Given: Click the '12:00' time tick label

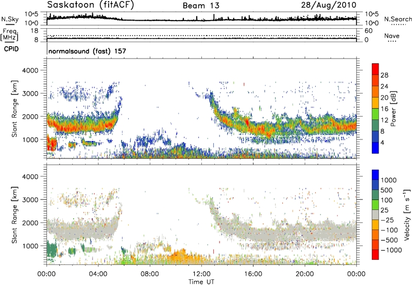Looking at the screenshot, I should pos(201,274).
